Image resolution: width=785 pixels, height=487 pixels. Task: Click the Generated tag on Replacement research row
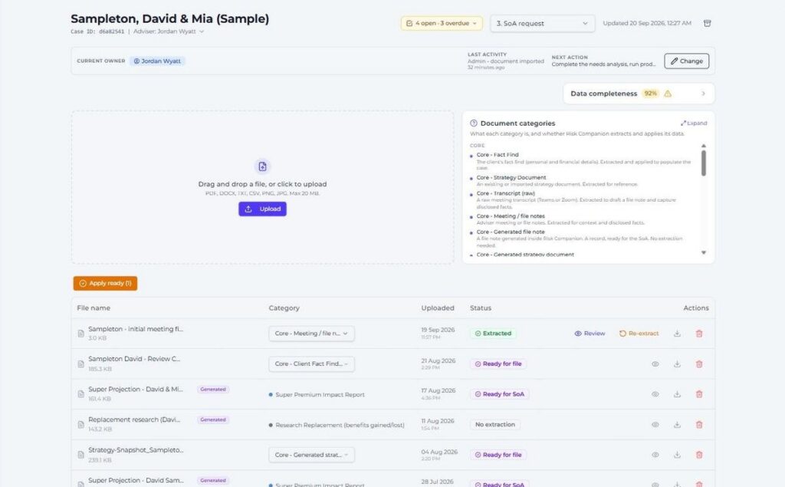pyautogui.click(x=213, y=420)
